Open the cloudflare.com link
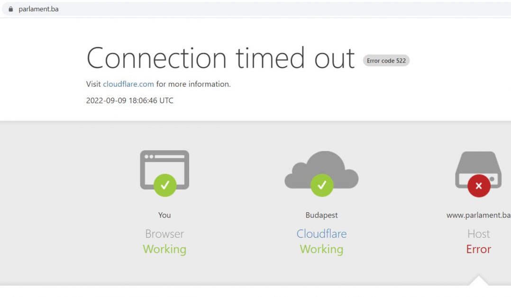 pos(128,84)
